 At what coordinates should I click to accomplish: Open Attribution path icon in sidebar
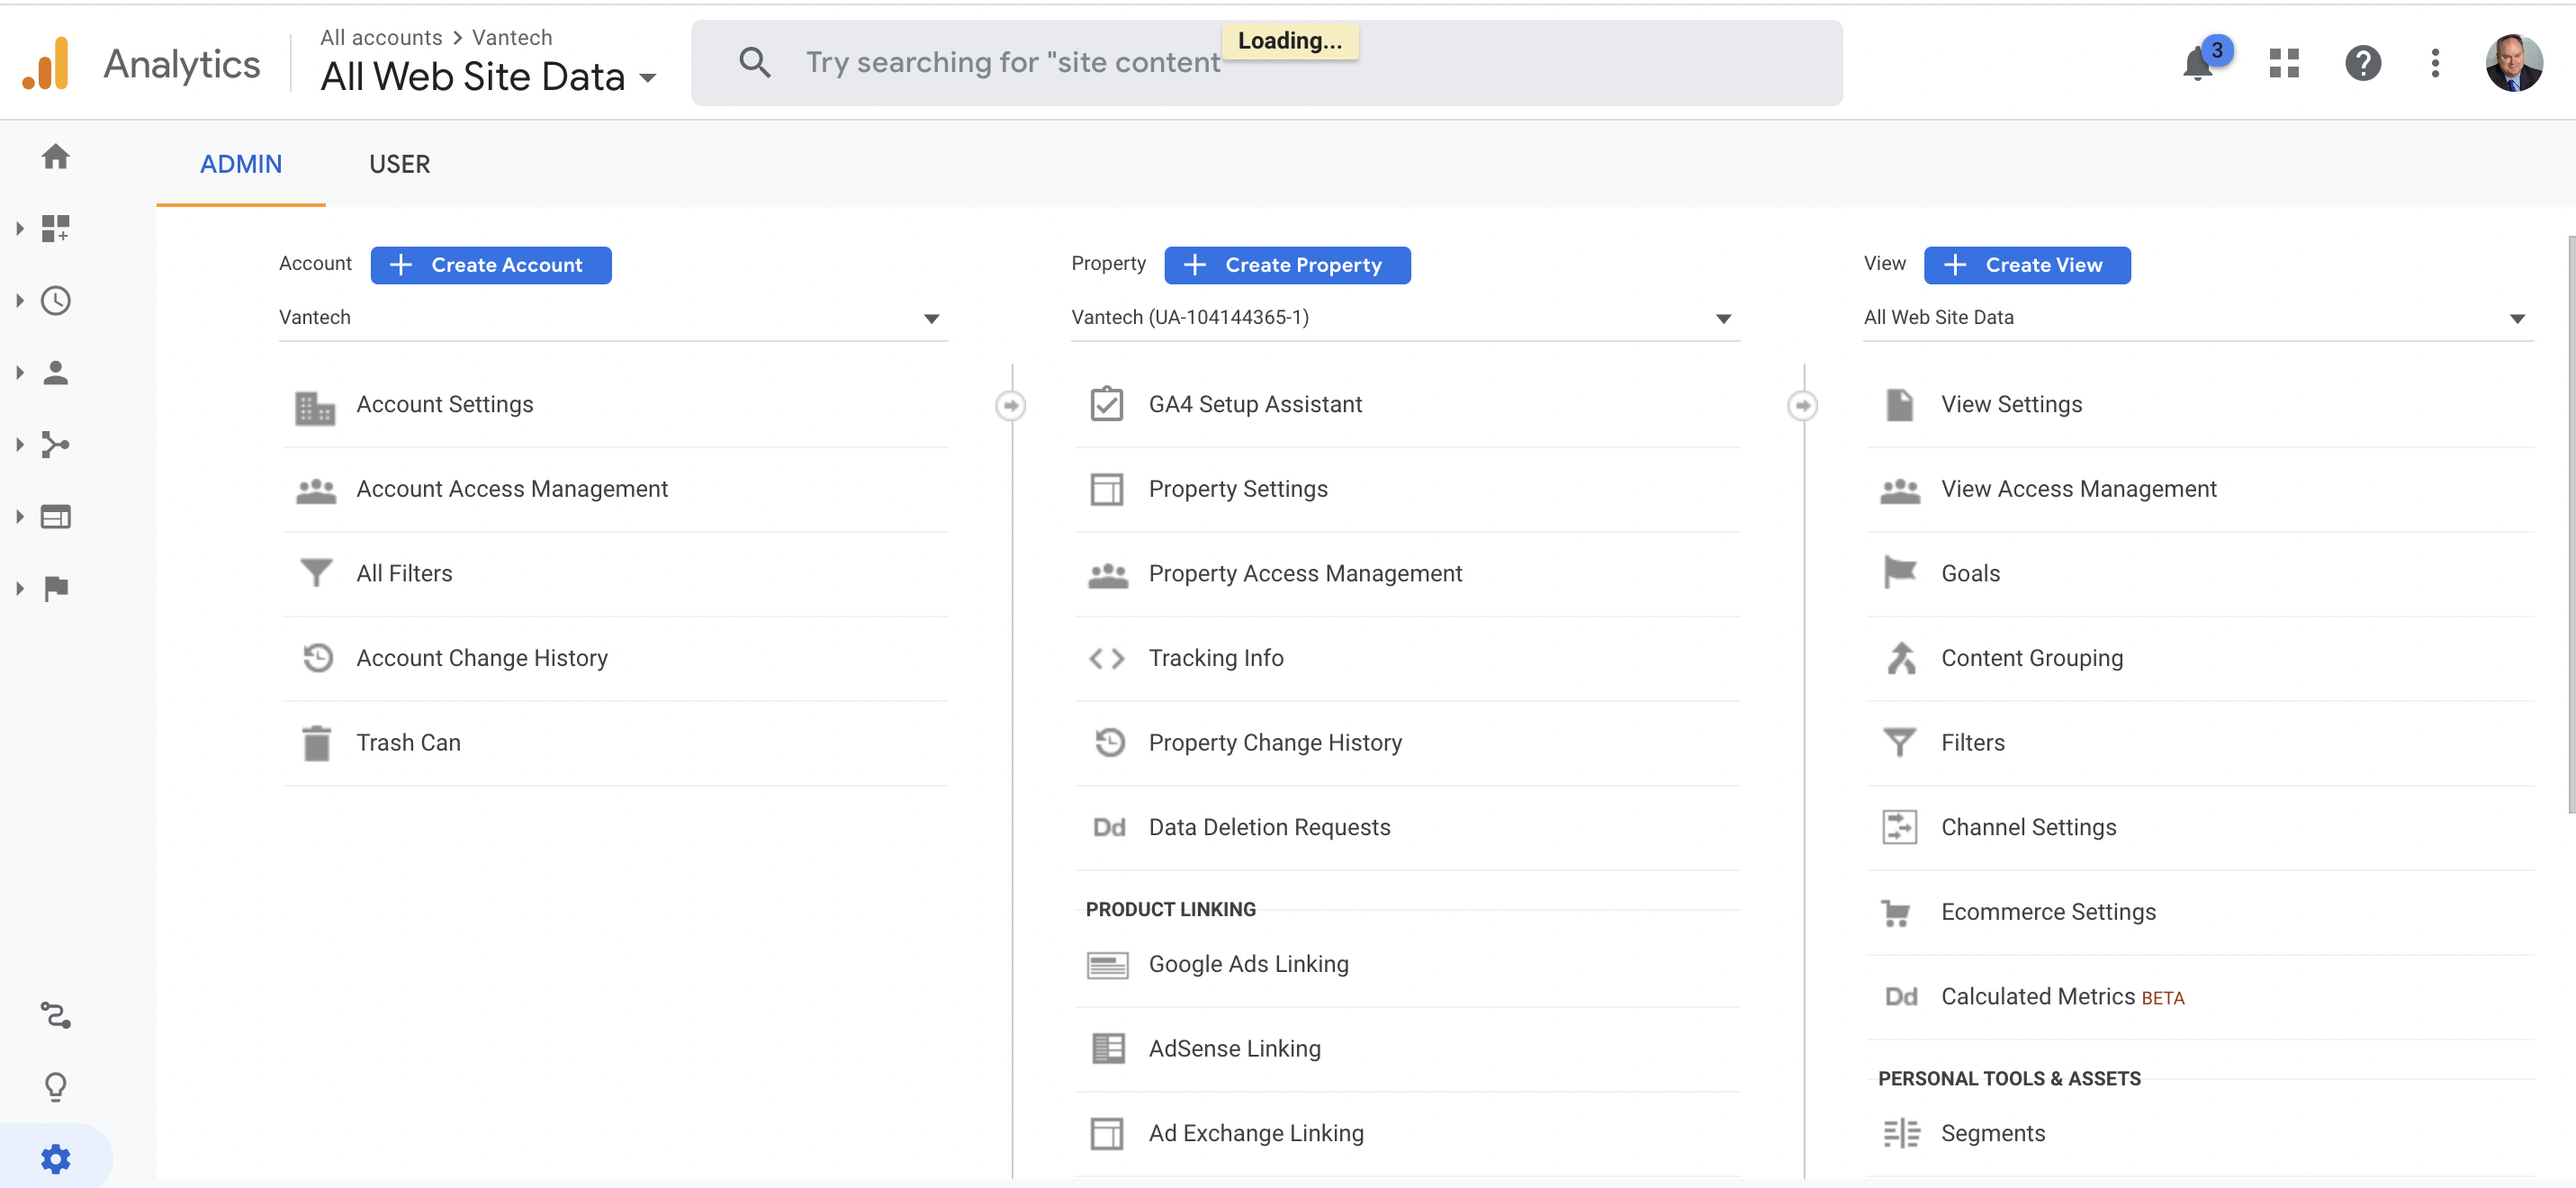[56, 1015]
